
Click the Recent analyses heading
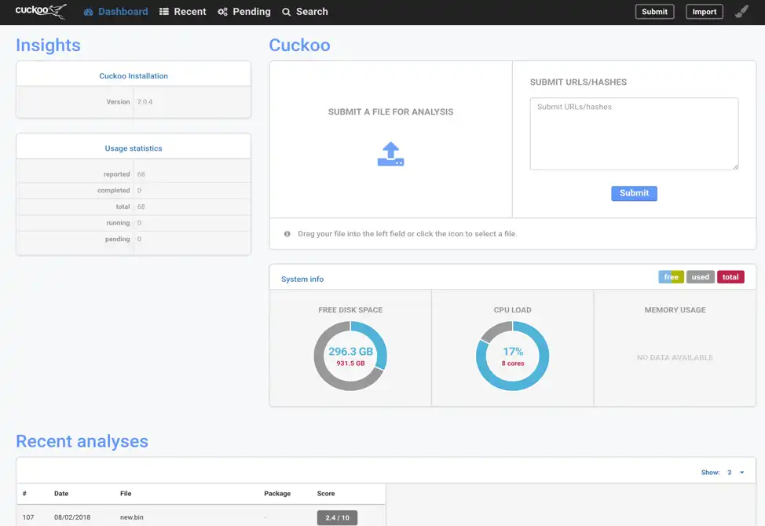[x=82, y=441]
